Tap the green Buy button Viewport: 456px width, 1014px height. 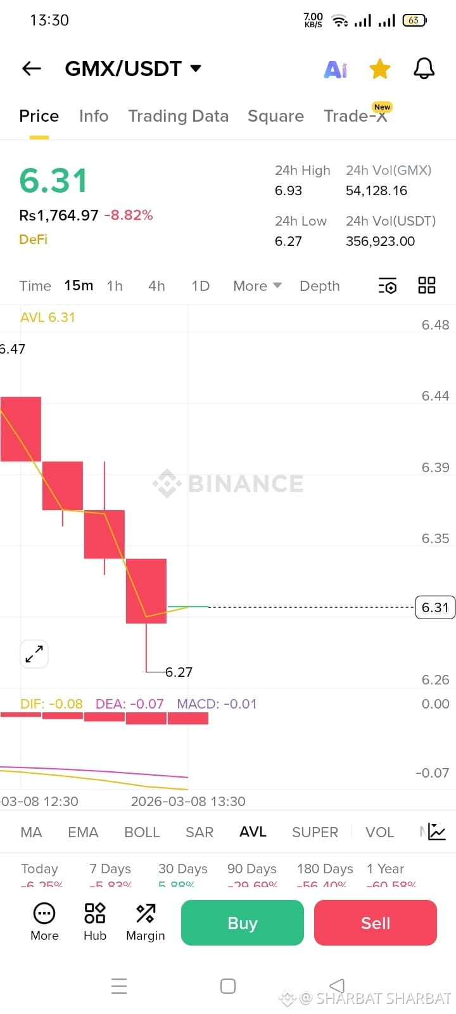pyautogui.click(x=243, y=923)
